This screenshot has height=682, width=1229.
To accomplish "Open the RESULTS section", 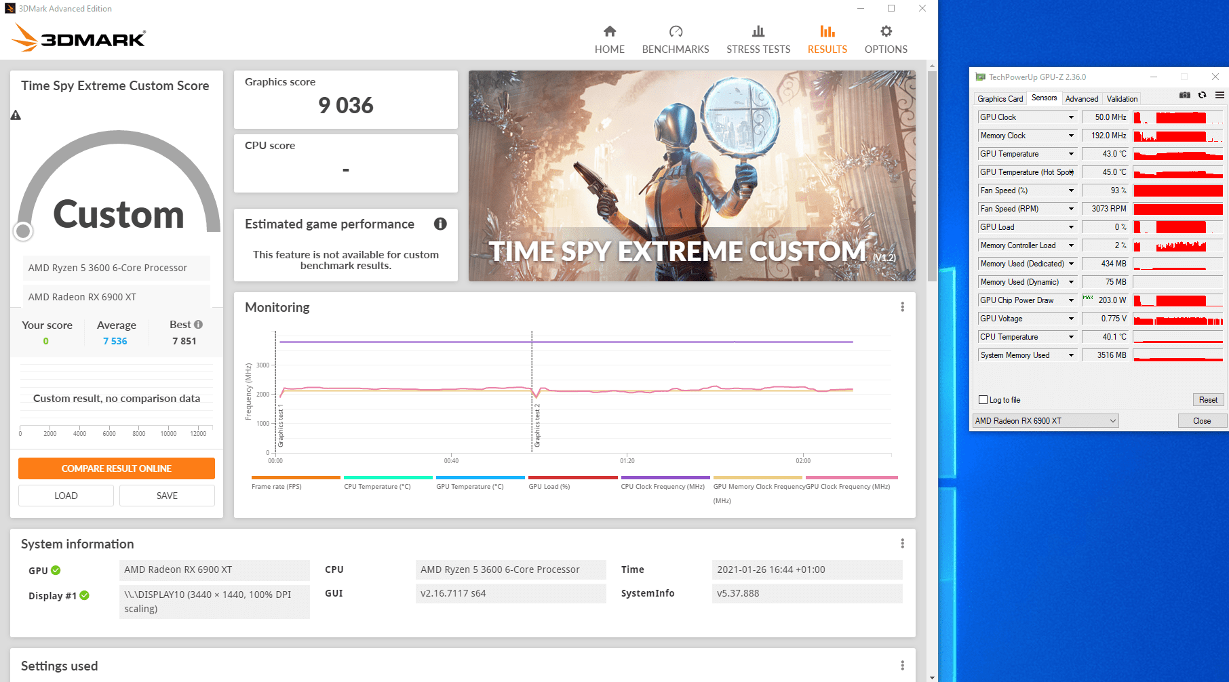I will pos(827,39).
